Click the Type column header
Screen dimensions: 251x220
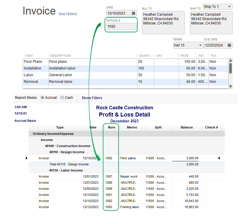pyautogui.click(x=60, y=128)
